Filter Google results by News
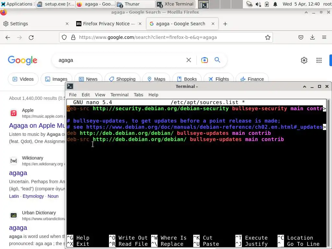Screen dimensions: 332x249 (88, 79)
